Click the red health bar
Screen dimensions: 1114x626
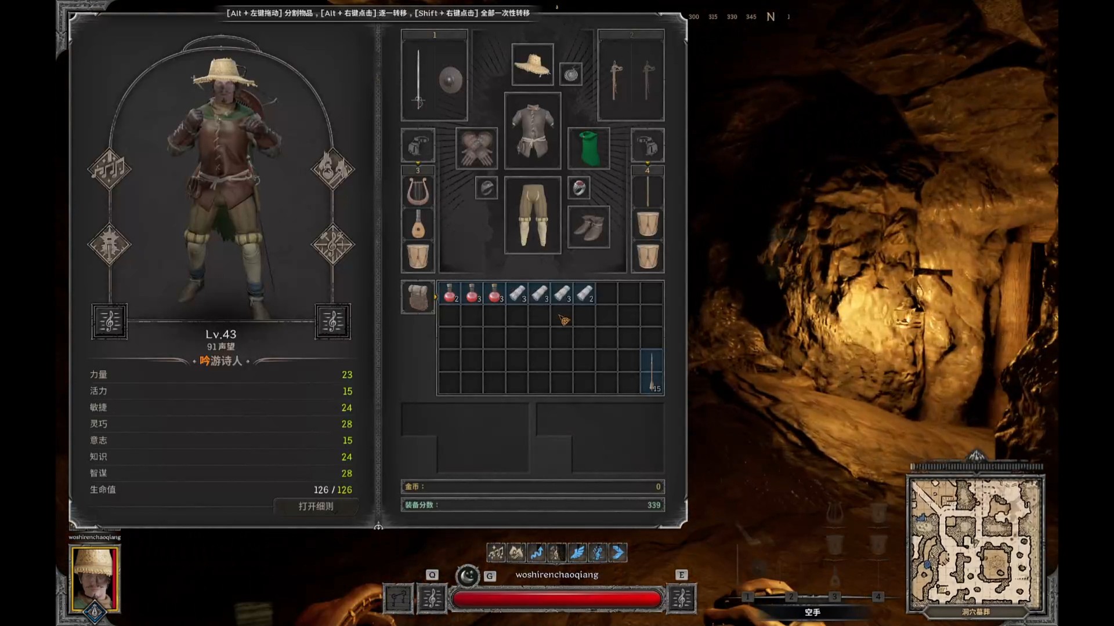point(556,599)
